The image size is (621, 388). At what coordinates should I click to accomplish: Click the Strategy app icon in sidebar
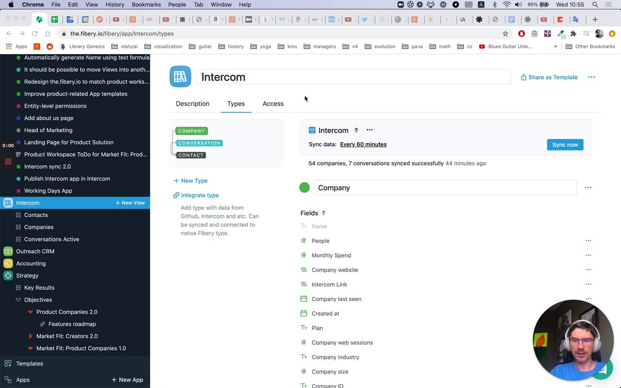pyautogui.click(x=8, y=275)
